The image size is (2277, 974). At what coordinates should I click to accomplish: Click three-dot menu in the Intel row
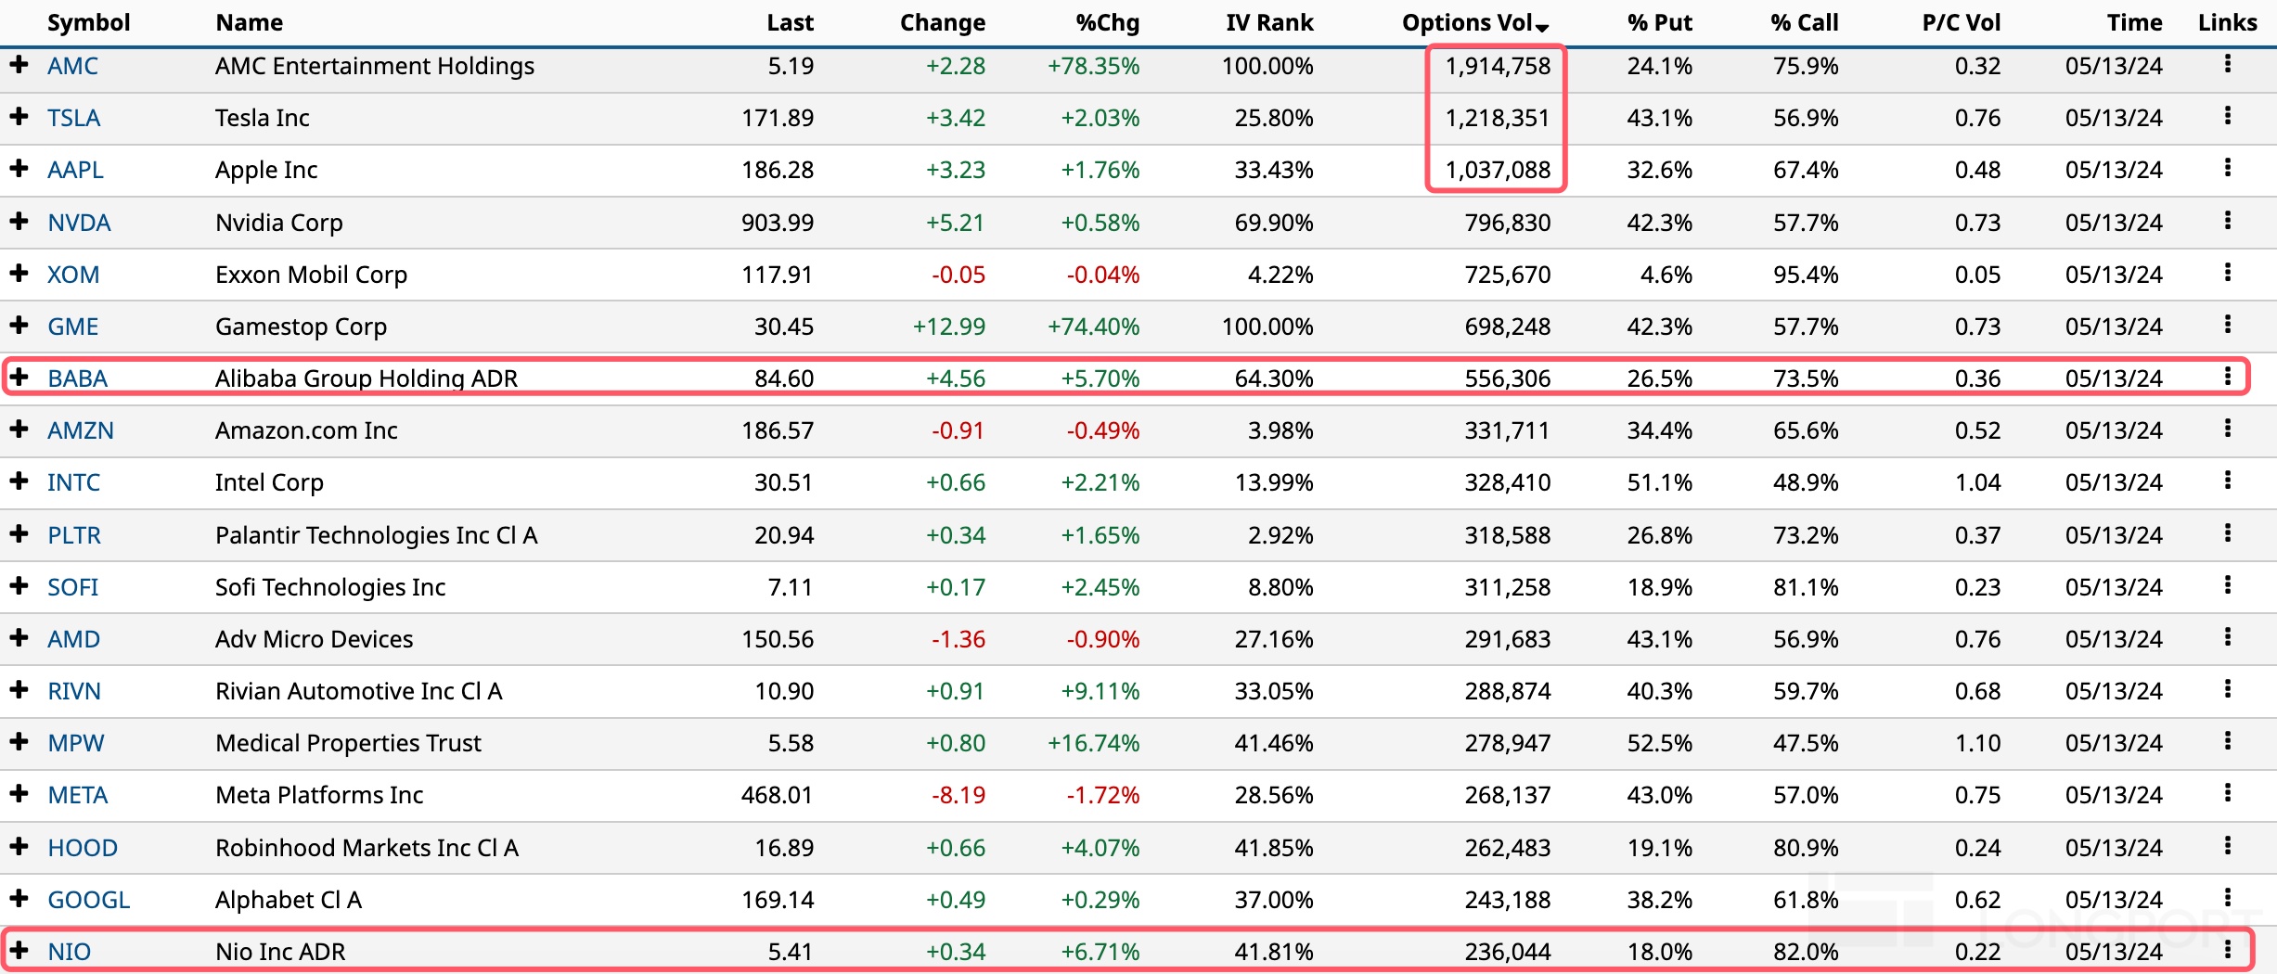pyautogui.click(x=2227, y=481)
